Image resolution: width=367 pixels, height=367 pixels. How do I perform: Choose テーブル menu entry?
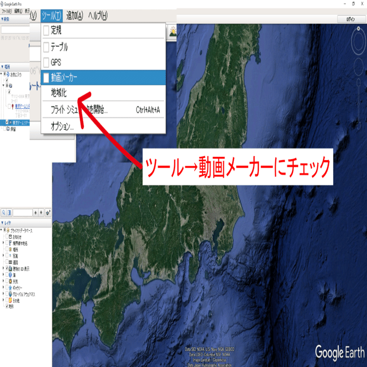(103, 47)
